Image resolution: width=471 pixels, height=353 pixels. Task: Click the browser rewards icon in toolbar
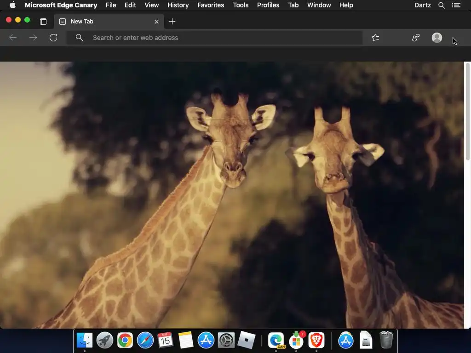(416, 38)
